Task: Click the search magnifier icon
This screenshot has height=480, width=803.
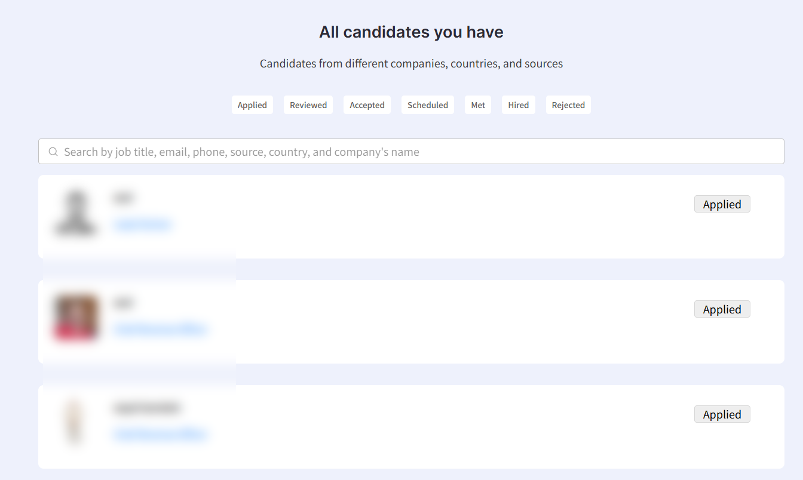Action: [53, 152]
